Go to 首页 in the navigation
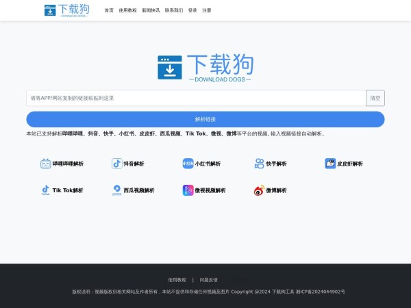 pyautogui.click(x=109, y=10)
